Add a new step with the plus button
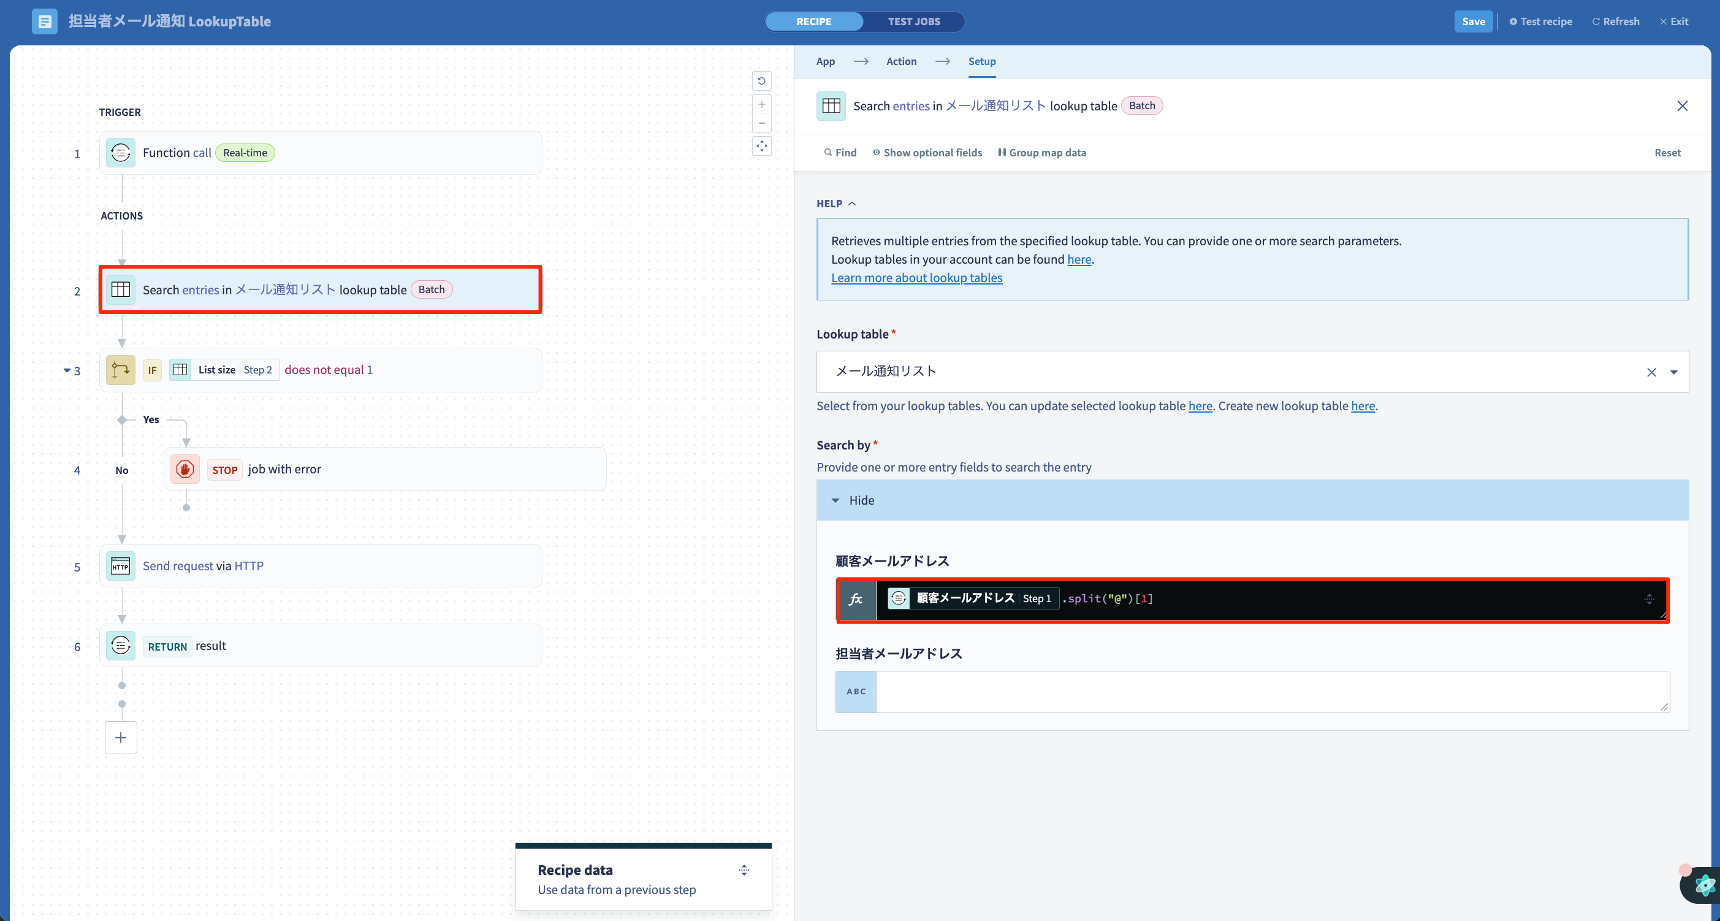This screenshot has width=1720, height=921. coord(121,737)
